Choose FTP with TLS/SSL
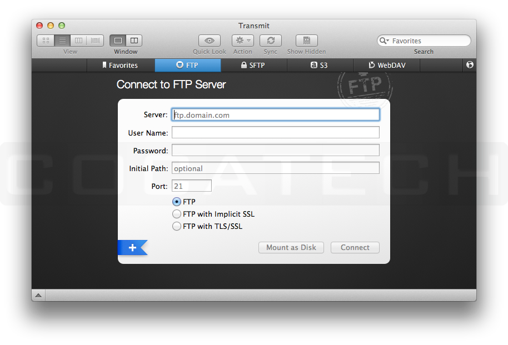 pyautogui.click(x=177, y=226)
